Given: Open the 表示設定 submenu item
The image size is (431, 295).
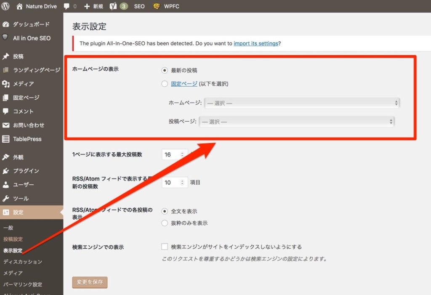Looking at the screenshot, I should click(13, 250).
